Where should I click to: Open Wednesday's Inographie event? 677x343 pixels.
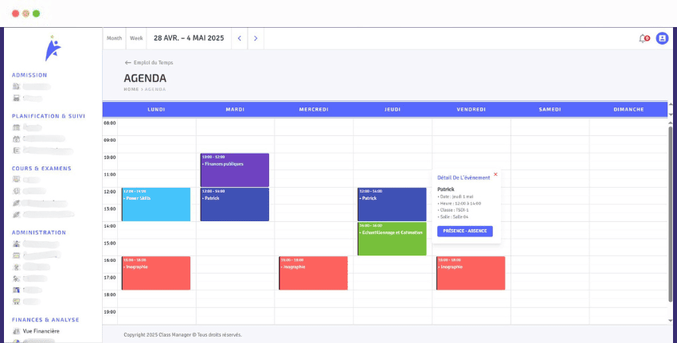313,273
